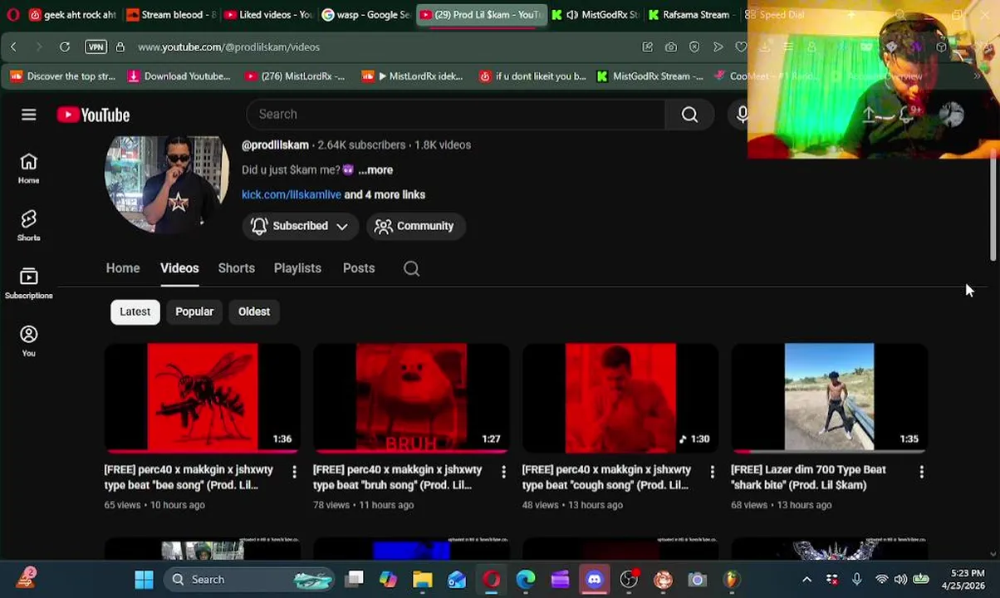Image resolution: width=1000 pixels, height=598 pixels.
Task: Switch to "Liked videos" browser tab
Action: coord(268,14)
